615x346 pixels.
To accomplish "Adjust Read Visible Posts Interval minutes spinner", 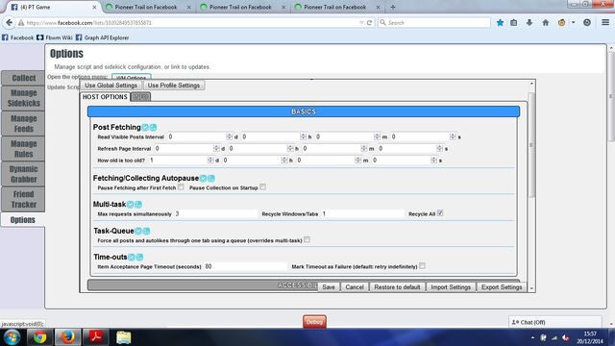I will 377,136.
